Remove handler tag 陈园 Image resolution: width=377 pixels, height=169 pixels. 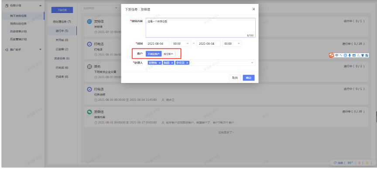[172, 63]
